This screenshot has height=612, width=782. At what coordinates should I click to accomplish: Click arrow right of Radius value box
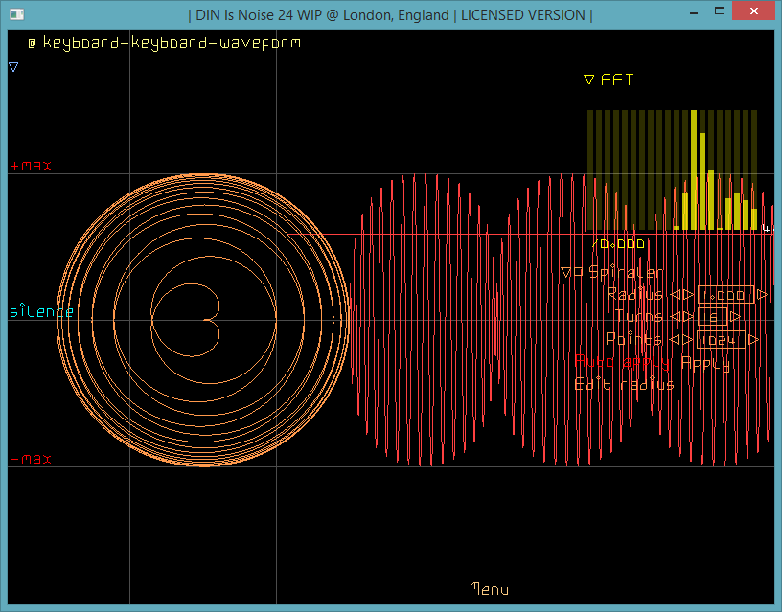[762, 295]
